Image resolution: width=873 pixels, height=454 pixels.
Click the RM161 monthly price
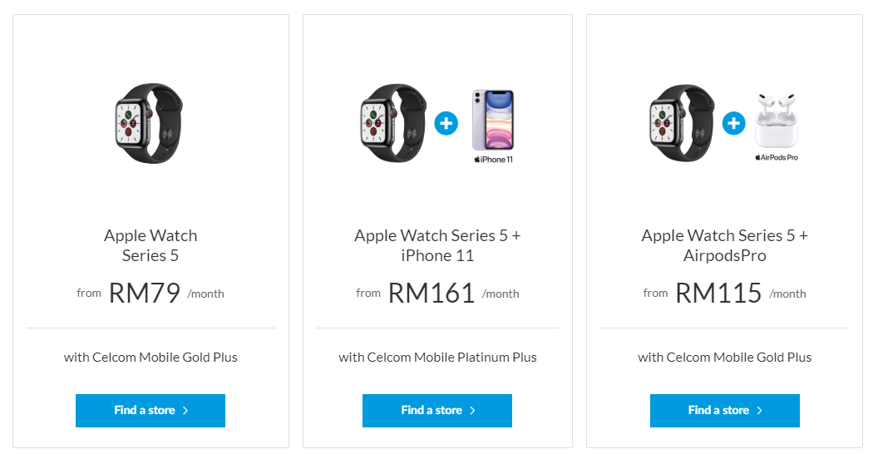[x=432, y=293]
